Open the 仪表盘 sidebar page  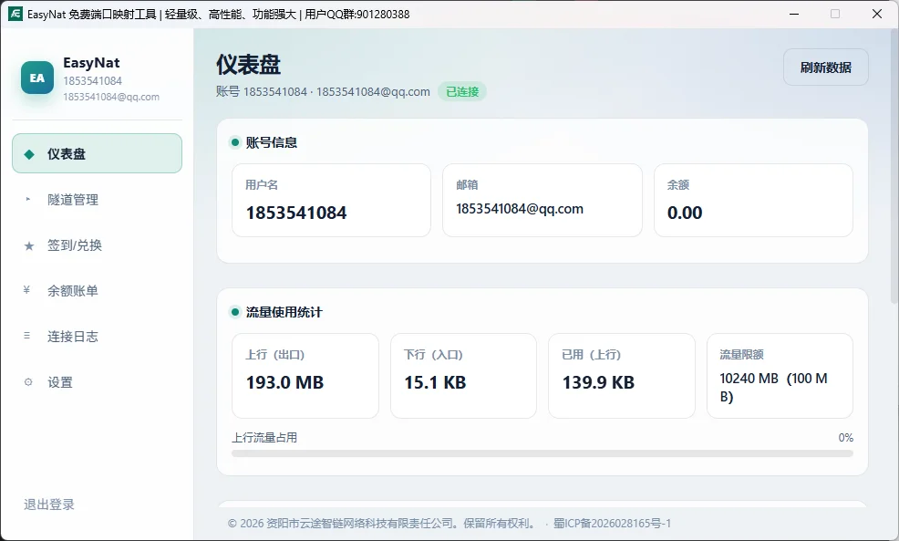97,153
